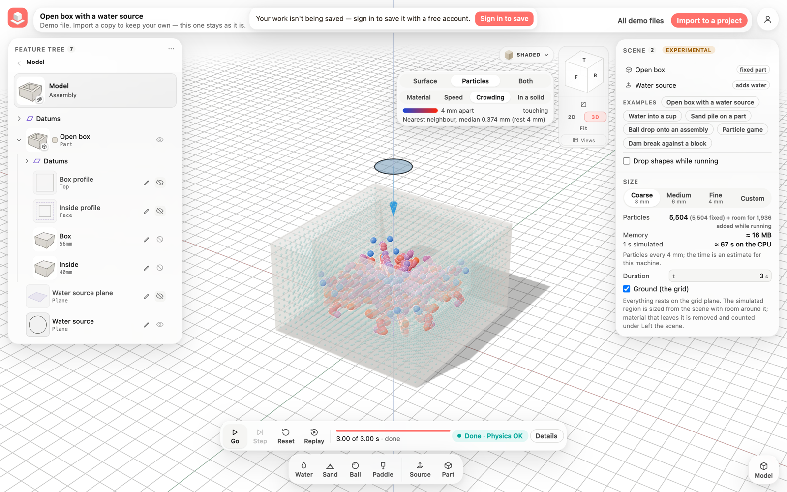This screenshot has width=787, height=492.
Task: Open All demo files
Action: click(640, 20)
